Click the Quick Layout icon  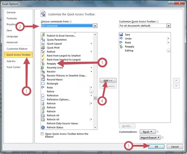(x=43, y=44)
